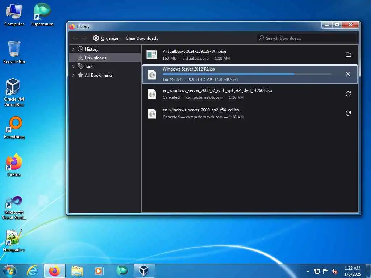Click the Search Downloads field
The image size is (371, 278).
(307, 38)
